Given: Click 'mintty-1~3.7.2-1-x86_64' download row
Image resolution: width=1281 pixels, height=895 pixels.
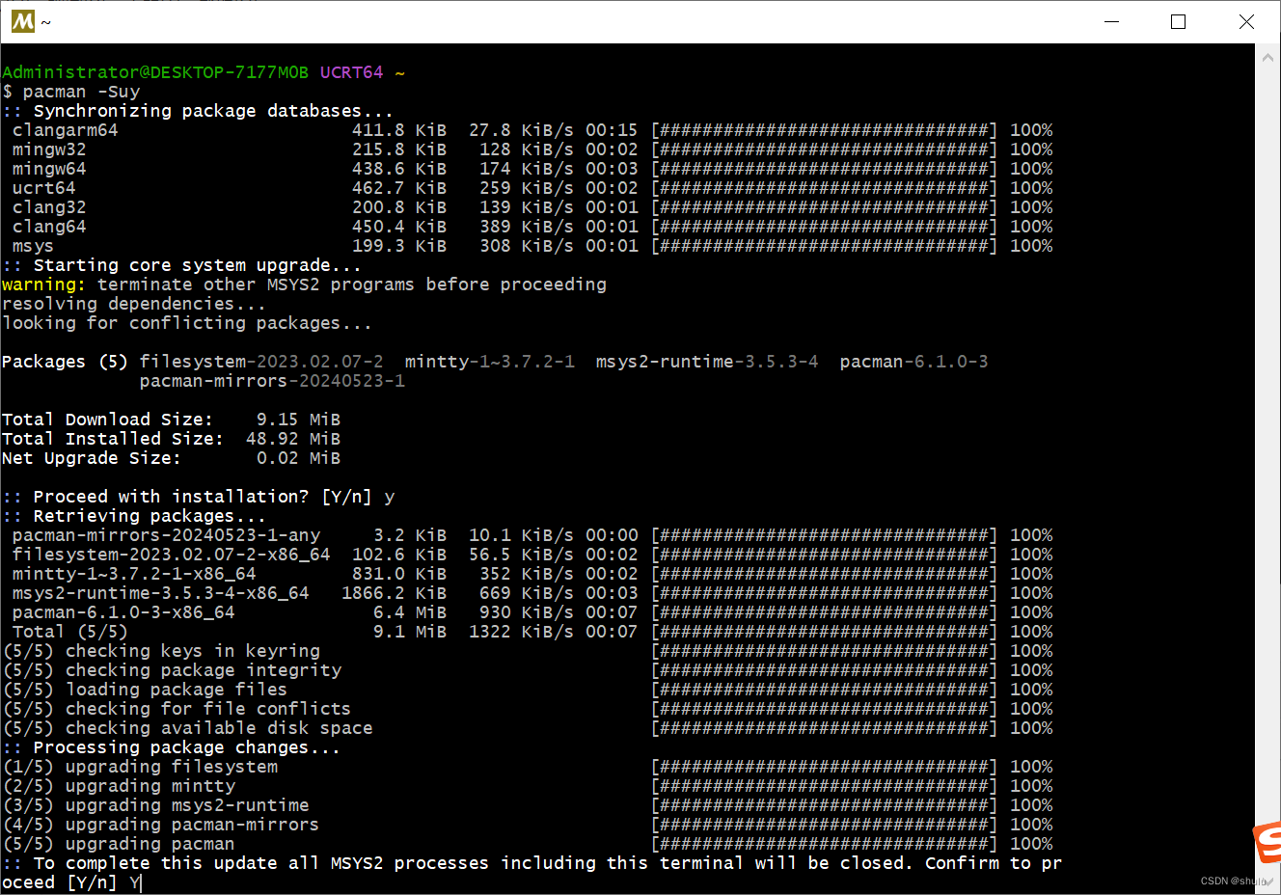Looking at the screenshot, I should coord(532,574).
